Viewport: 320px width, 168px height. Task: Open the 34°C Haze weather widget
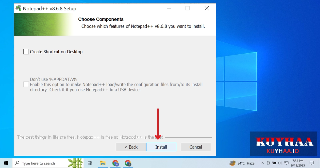coord(242,163)
